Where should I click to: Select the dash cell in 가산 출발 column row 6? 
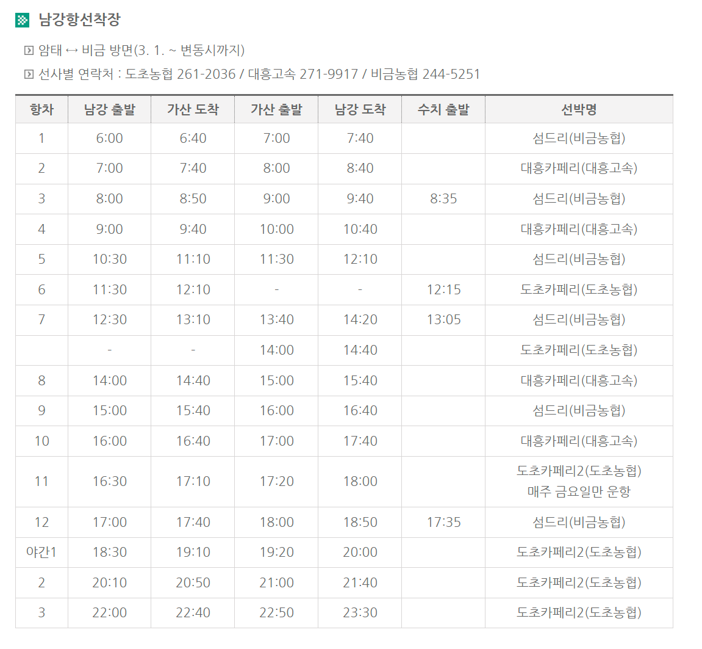tap(276, 289)
